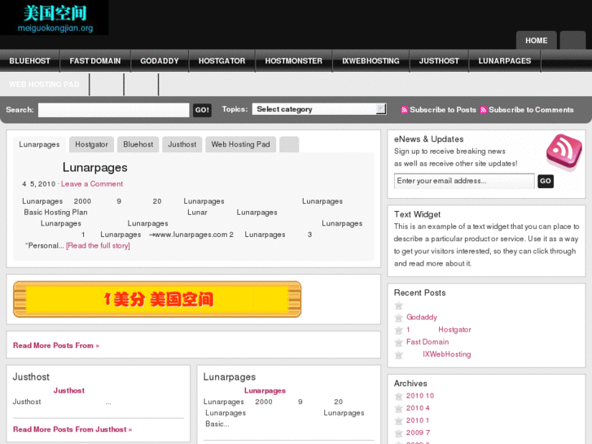Open the 2010 1 archive link
Image resolution: width=592 pixels, height=444 pixels.
(417, 420)
